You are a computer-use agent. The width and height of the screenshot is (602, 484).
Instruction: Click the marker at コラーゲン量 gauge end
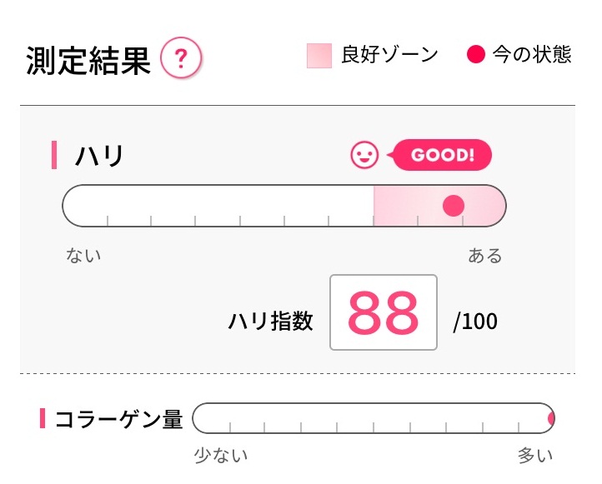tap(551, 418)
